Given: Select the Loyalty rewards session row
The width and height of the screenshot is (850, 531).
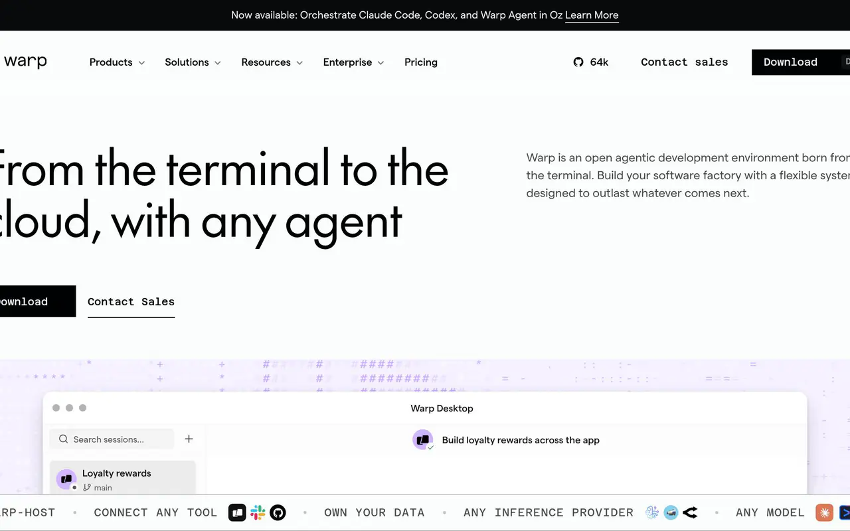Looking at the screenshot, I should point(123,478).
